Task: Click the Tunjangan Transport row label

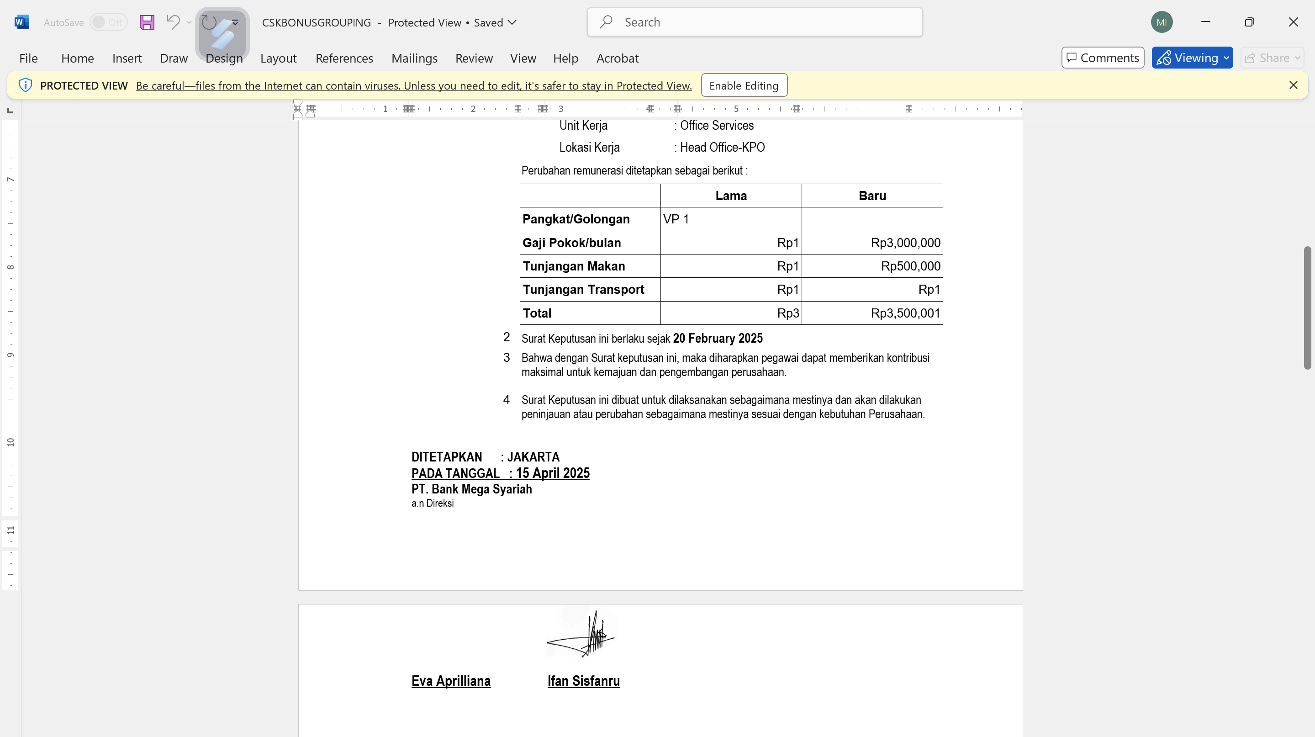Action: click(x=583, y=290)
